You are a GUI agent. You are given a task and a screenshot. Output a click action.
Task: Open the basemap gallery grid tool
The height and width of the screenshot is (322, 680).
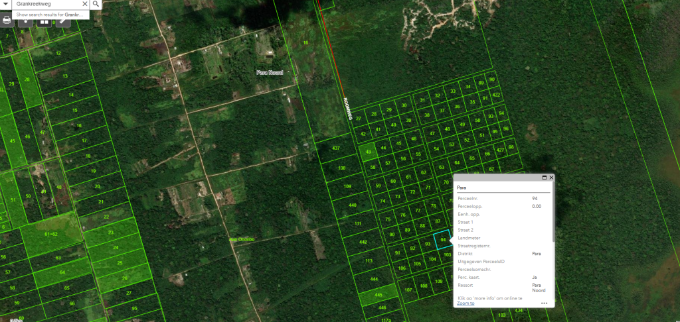pos(44,20)
